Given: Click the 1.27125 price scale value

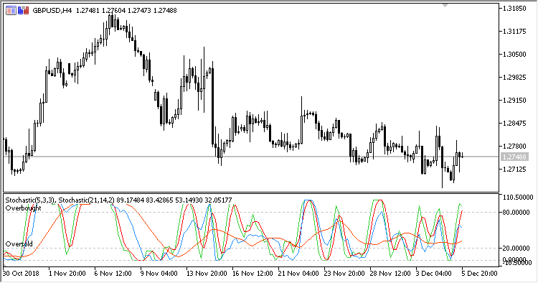Looking at the screenshot, I should coord(514,170).
